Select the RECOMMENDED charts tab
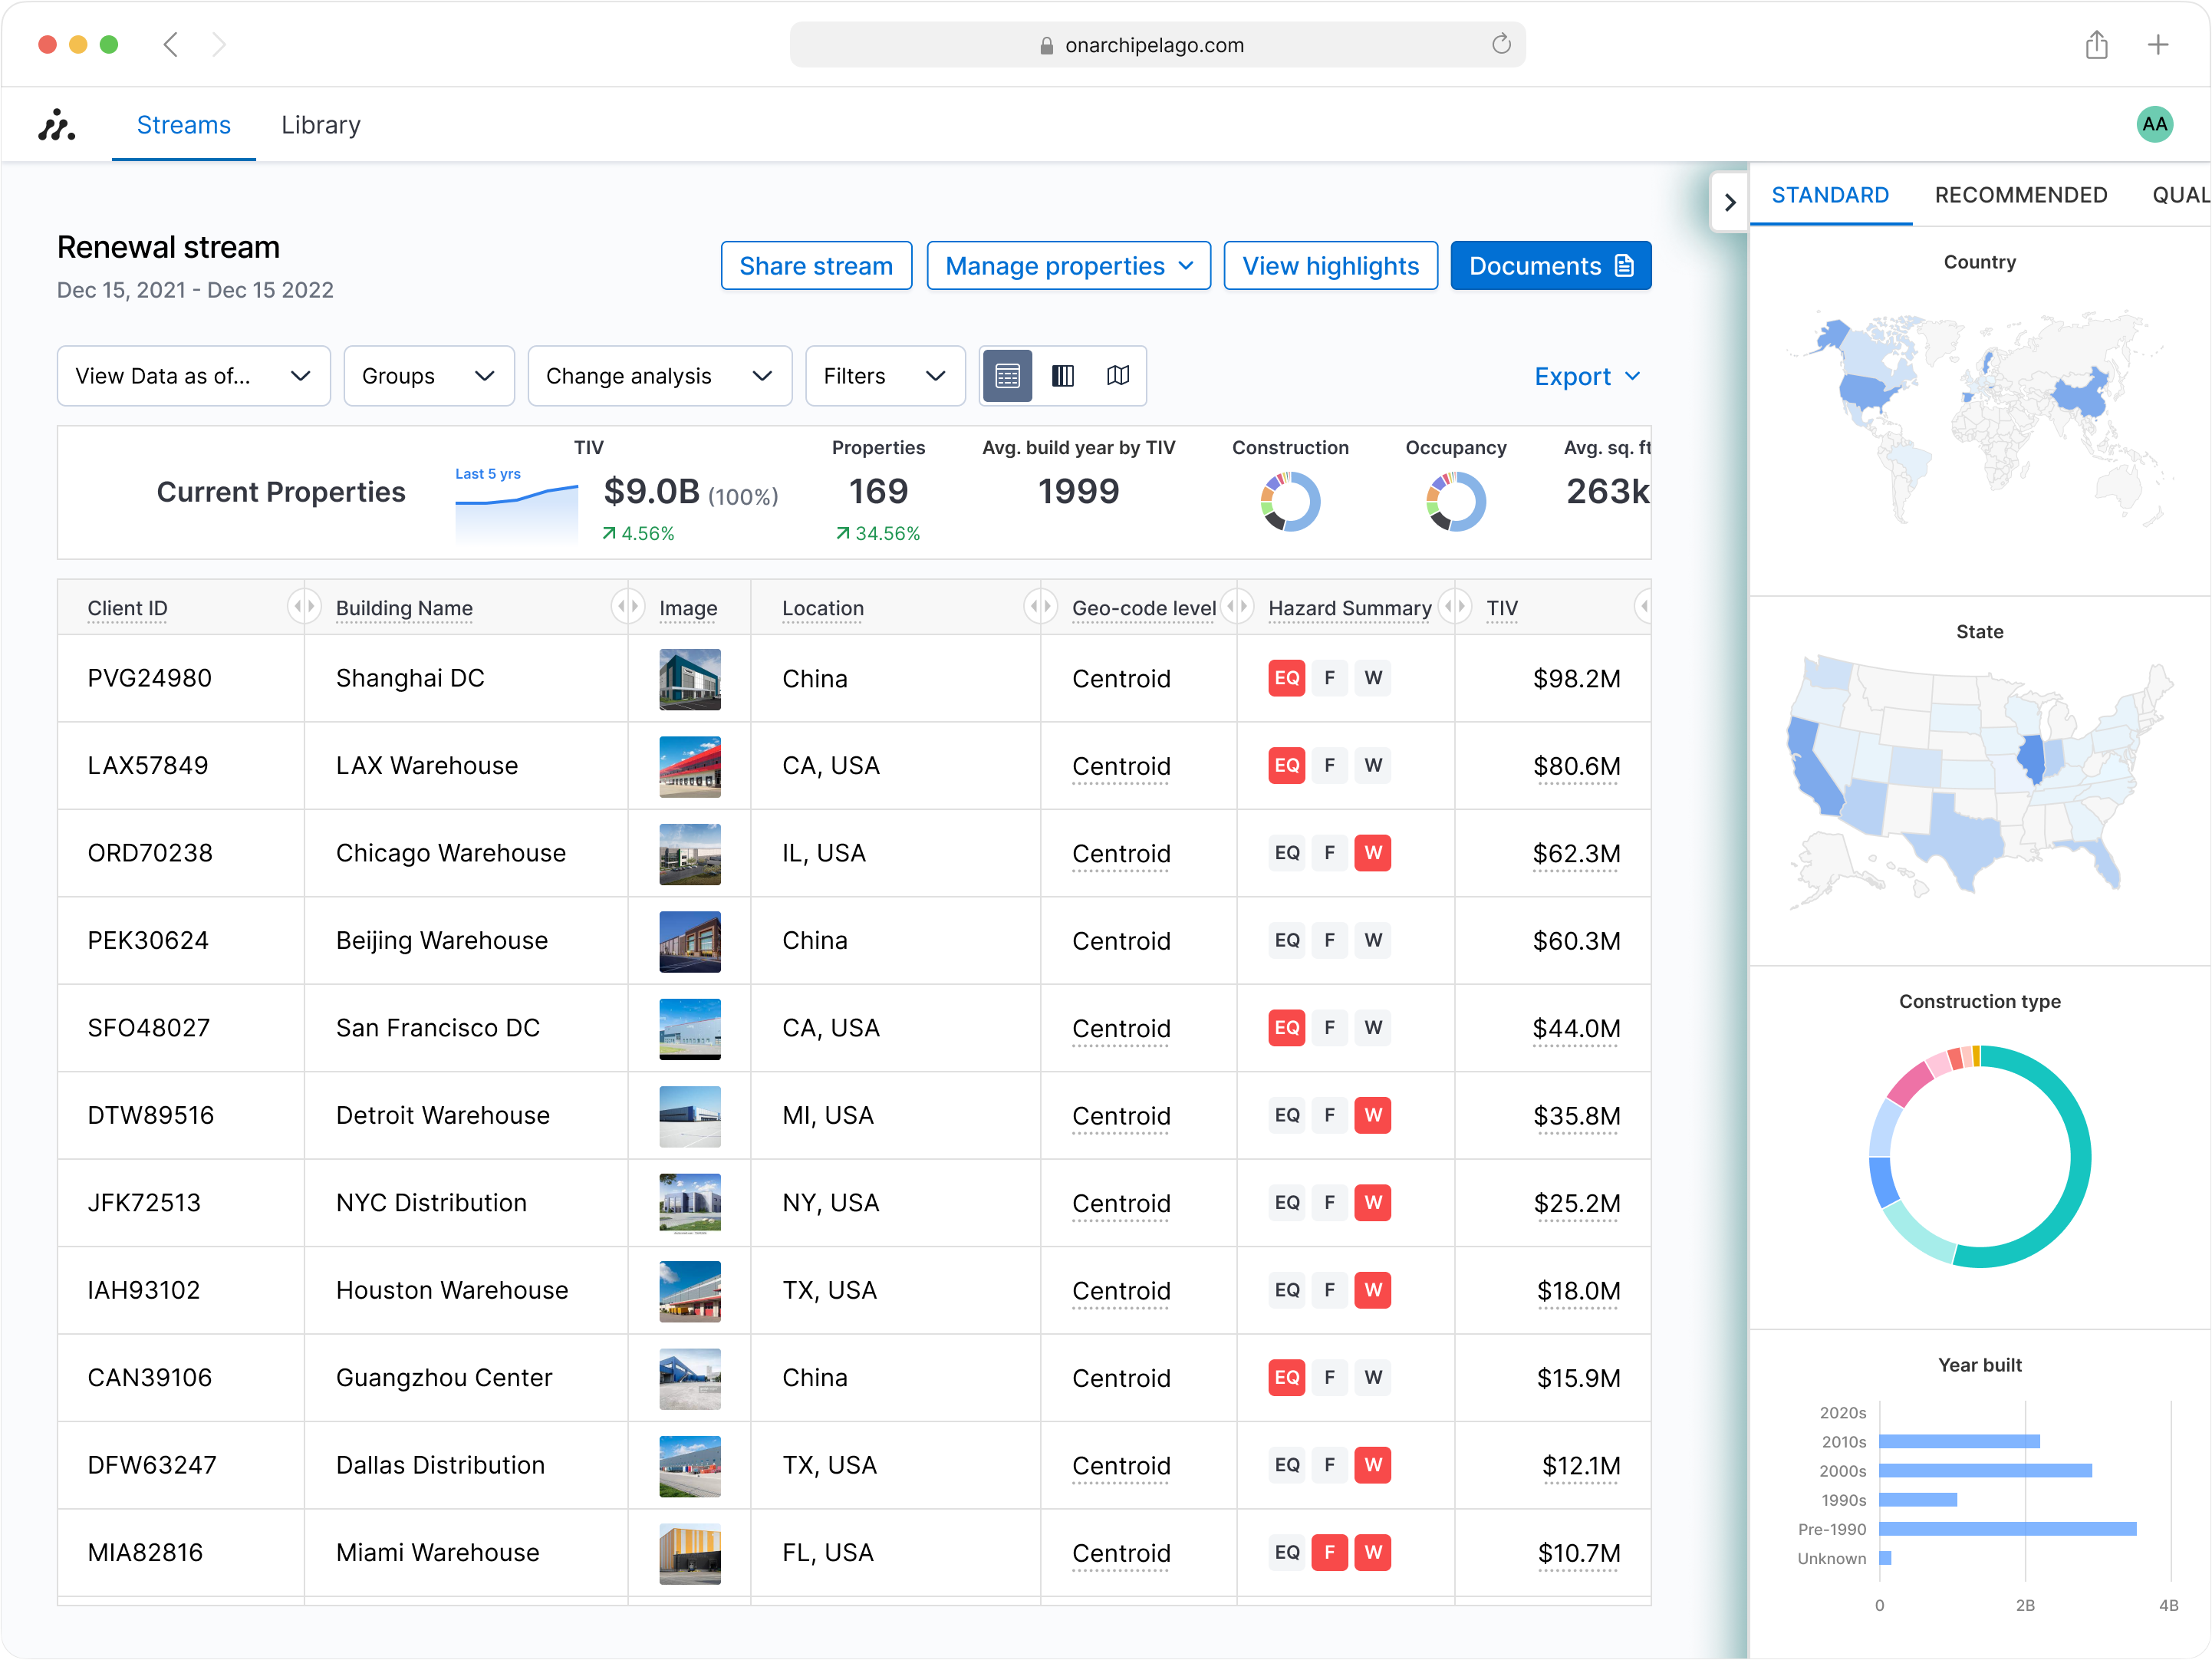The image size is (2212, 1660). pos(2020,195)
